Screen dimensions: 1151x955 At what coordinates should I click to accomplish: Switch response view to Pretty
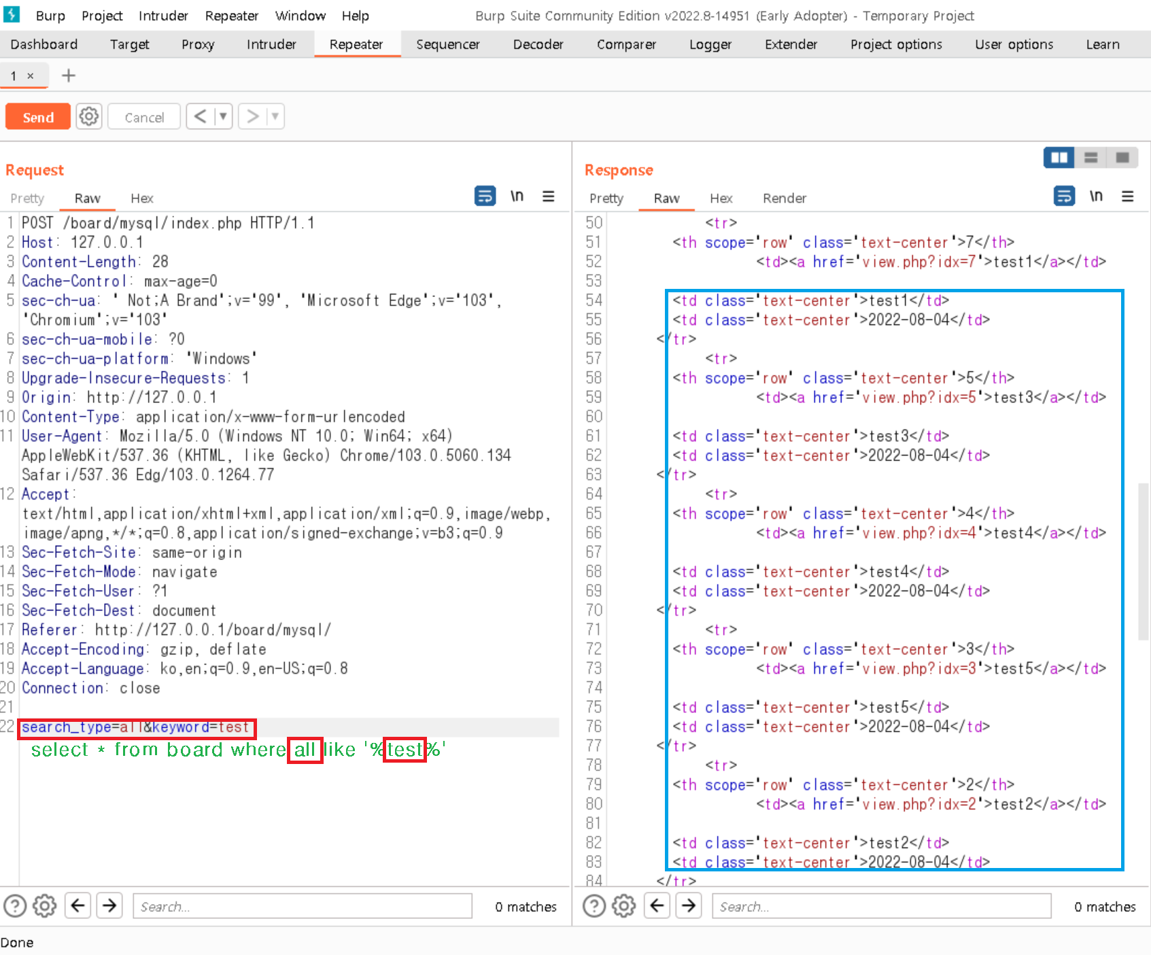(x=606, y=198)
